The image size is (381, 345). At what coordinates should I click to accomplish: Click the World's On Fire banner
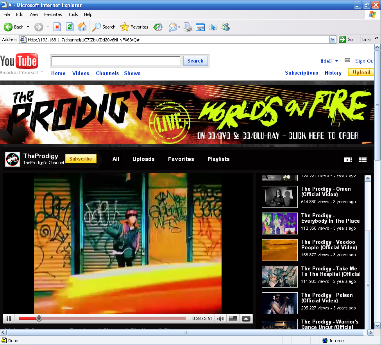point(187,114)
